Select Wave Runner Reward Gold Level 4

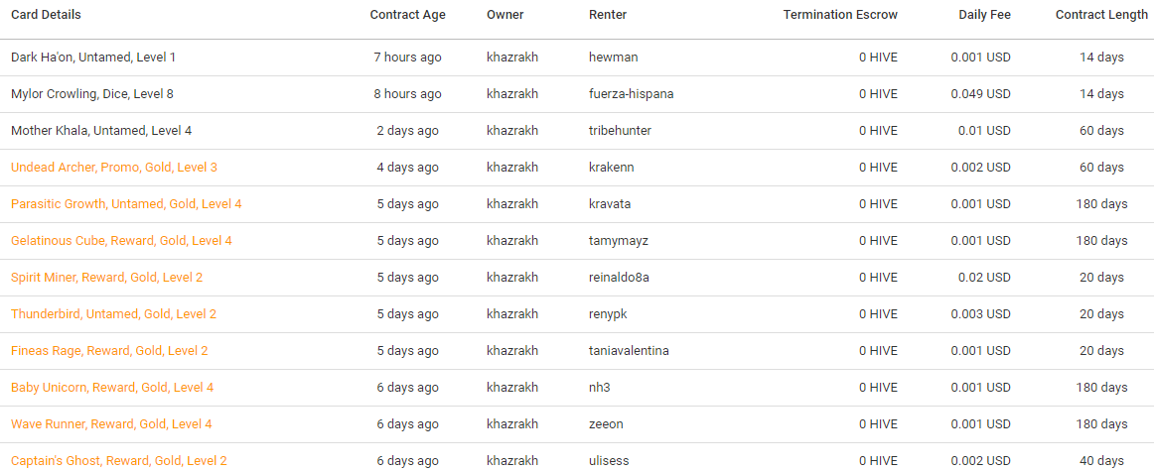(x=111, y=424)
